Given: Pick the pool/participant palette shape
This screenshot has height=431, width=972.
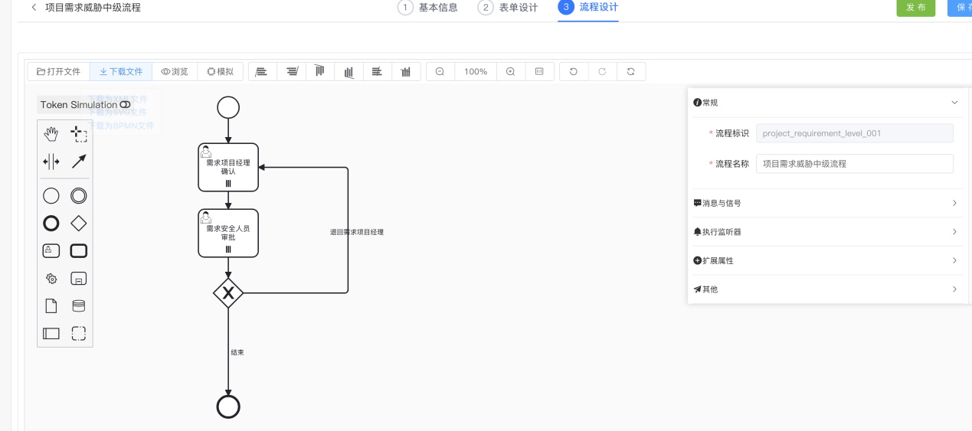Looking at the screenshot, I should tap(51, 334).
